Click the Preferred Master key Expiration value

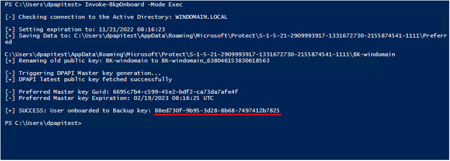point(174,98)
